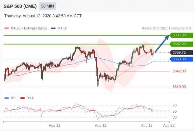194x131 pixels.
Task: Click the red 9MA legend swatch
Action: click(22, 98)
